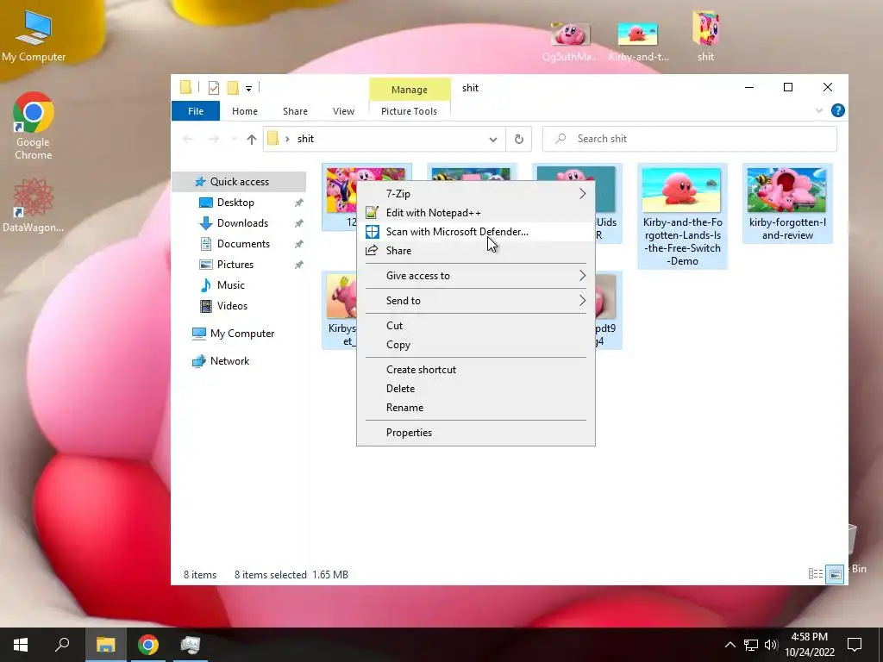Open My Computer desktop icon
Image resolution: width=883 pixels, height=662 pixels.
pos(34,36)
